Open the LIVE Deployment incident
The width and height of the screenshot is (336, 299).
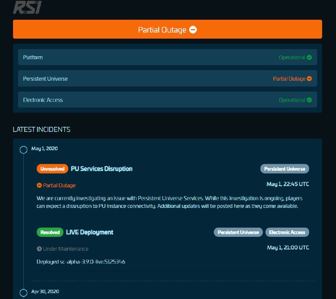pyautogui.click(x=89, y=232)
